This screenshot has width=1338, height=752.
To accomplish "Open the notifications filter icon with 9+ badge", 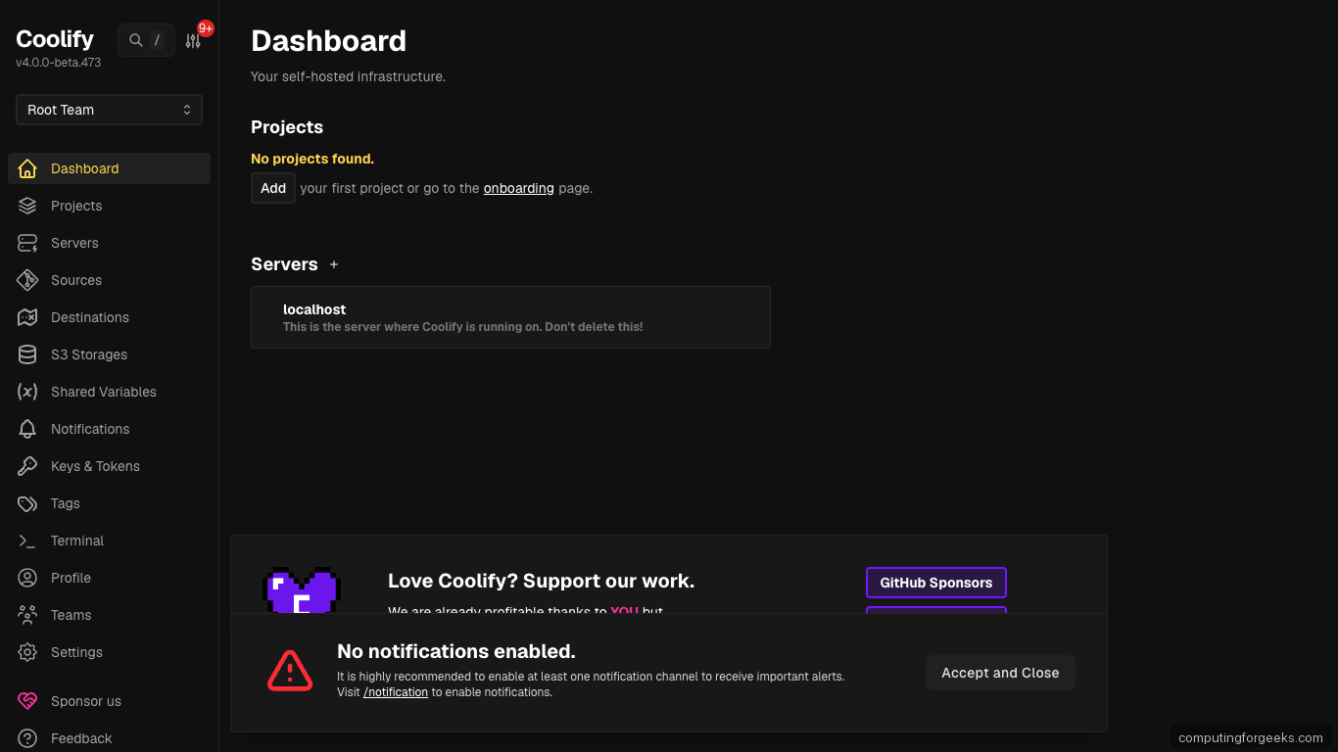I will pos(193,40).
